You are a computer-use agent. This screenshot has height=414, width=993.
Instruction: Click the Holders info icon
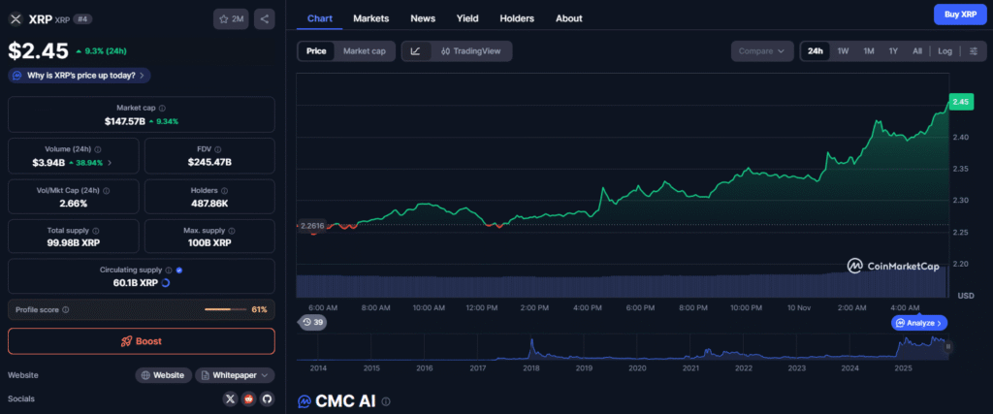click(225, 191)
